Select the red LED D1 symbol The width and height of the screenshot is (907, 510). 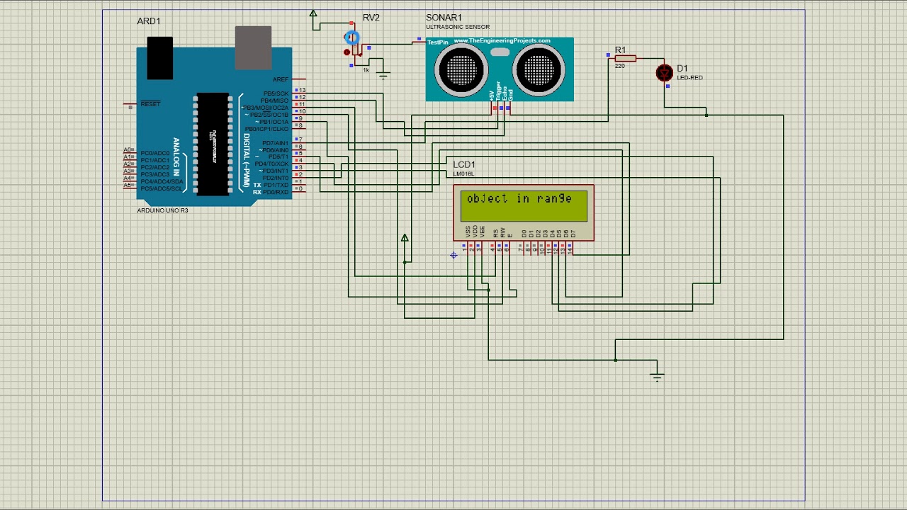coord(664,72)
